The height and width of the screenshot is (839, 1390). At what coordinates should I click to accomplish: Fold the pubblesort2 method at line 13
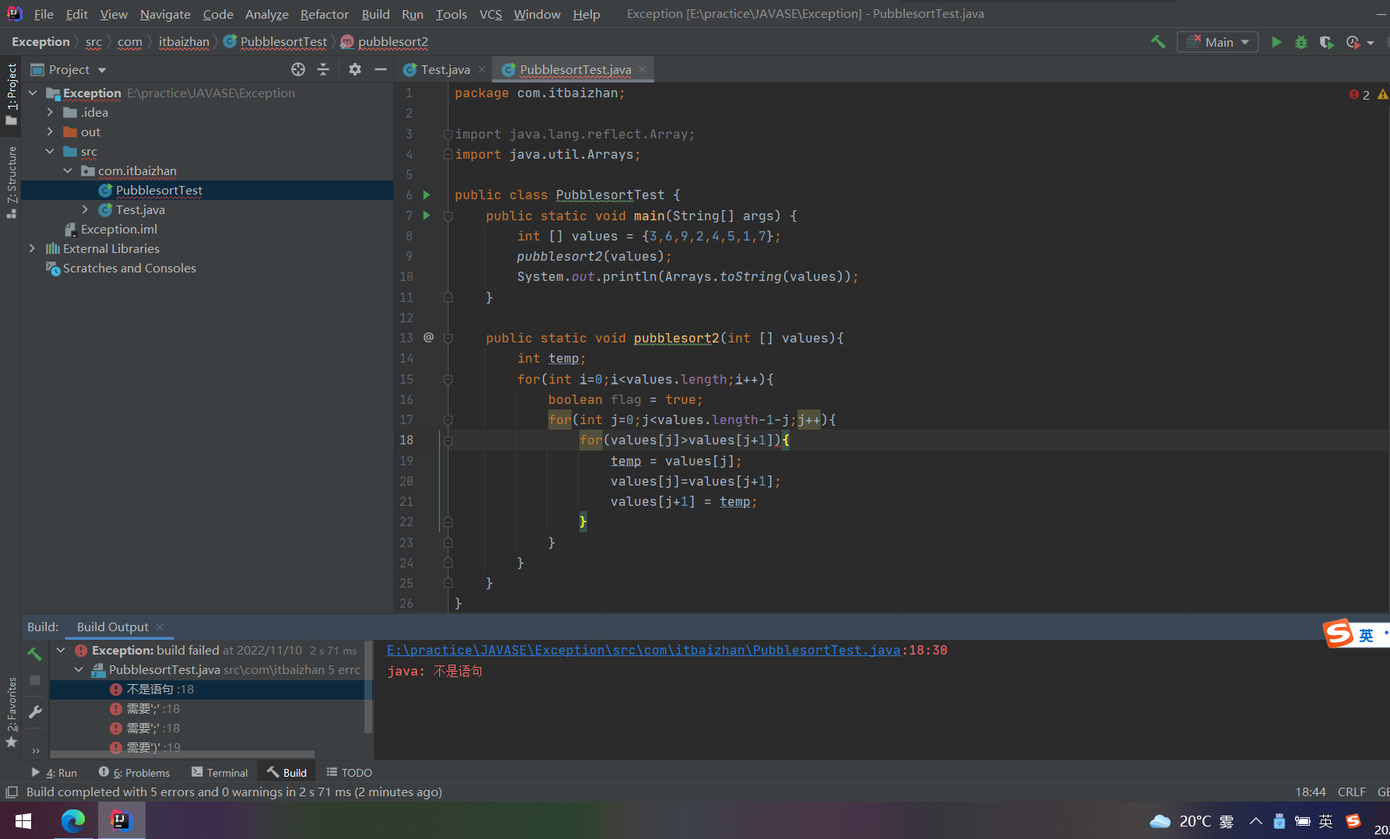point(449,338)
